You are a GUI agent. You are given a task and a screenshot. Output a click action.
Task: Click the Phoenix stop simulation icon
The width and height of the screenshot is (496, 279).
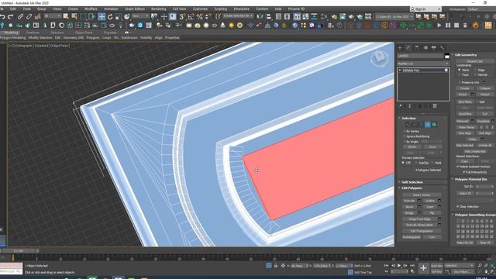point(456,25)
